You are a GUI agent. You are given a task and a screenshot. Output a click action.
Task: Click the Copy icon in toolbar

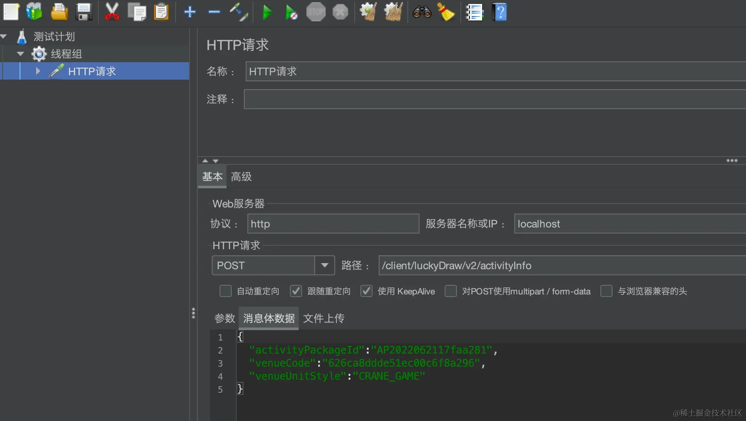click(x=137, y=12)
